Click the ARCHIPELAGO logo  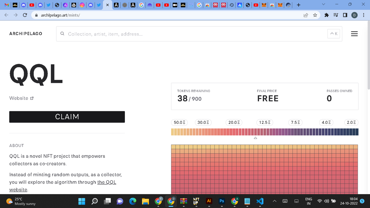coord(26,34)
